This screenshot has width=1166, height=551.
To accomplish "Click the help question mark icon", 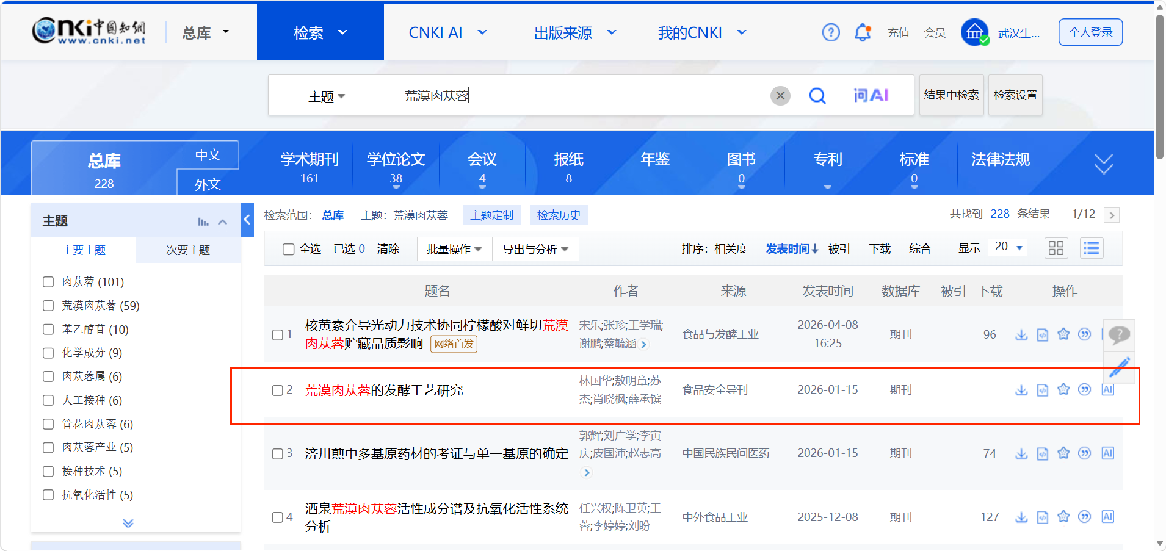I will [831, 32].
